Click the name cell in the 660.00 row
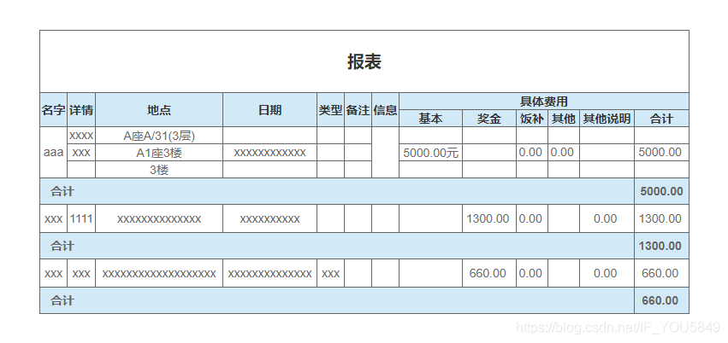Screen dimensions: 728x343 pyautogui.click(x=53, y=273)
